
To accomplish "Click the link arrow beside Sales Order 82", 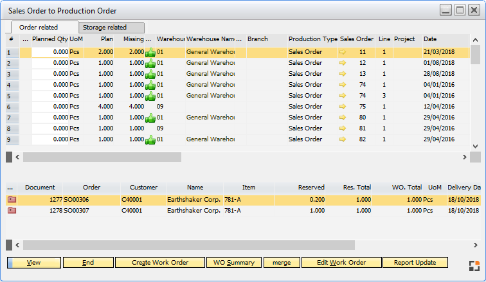I will (x=343, y=139).
